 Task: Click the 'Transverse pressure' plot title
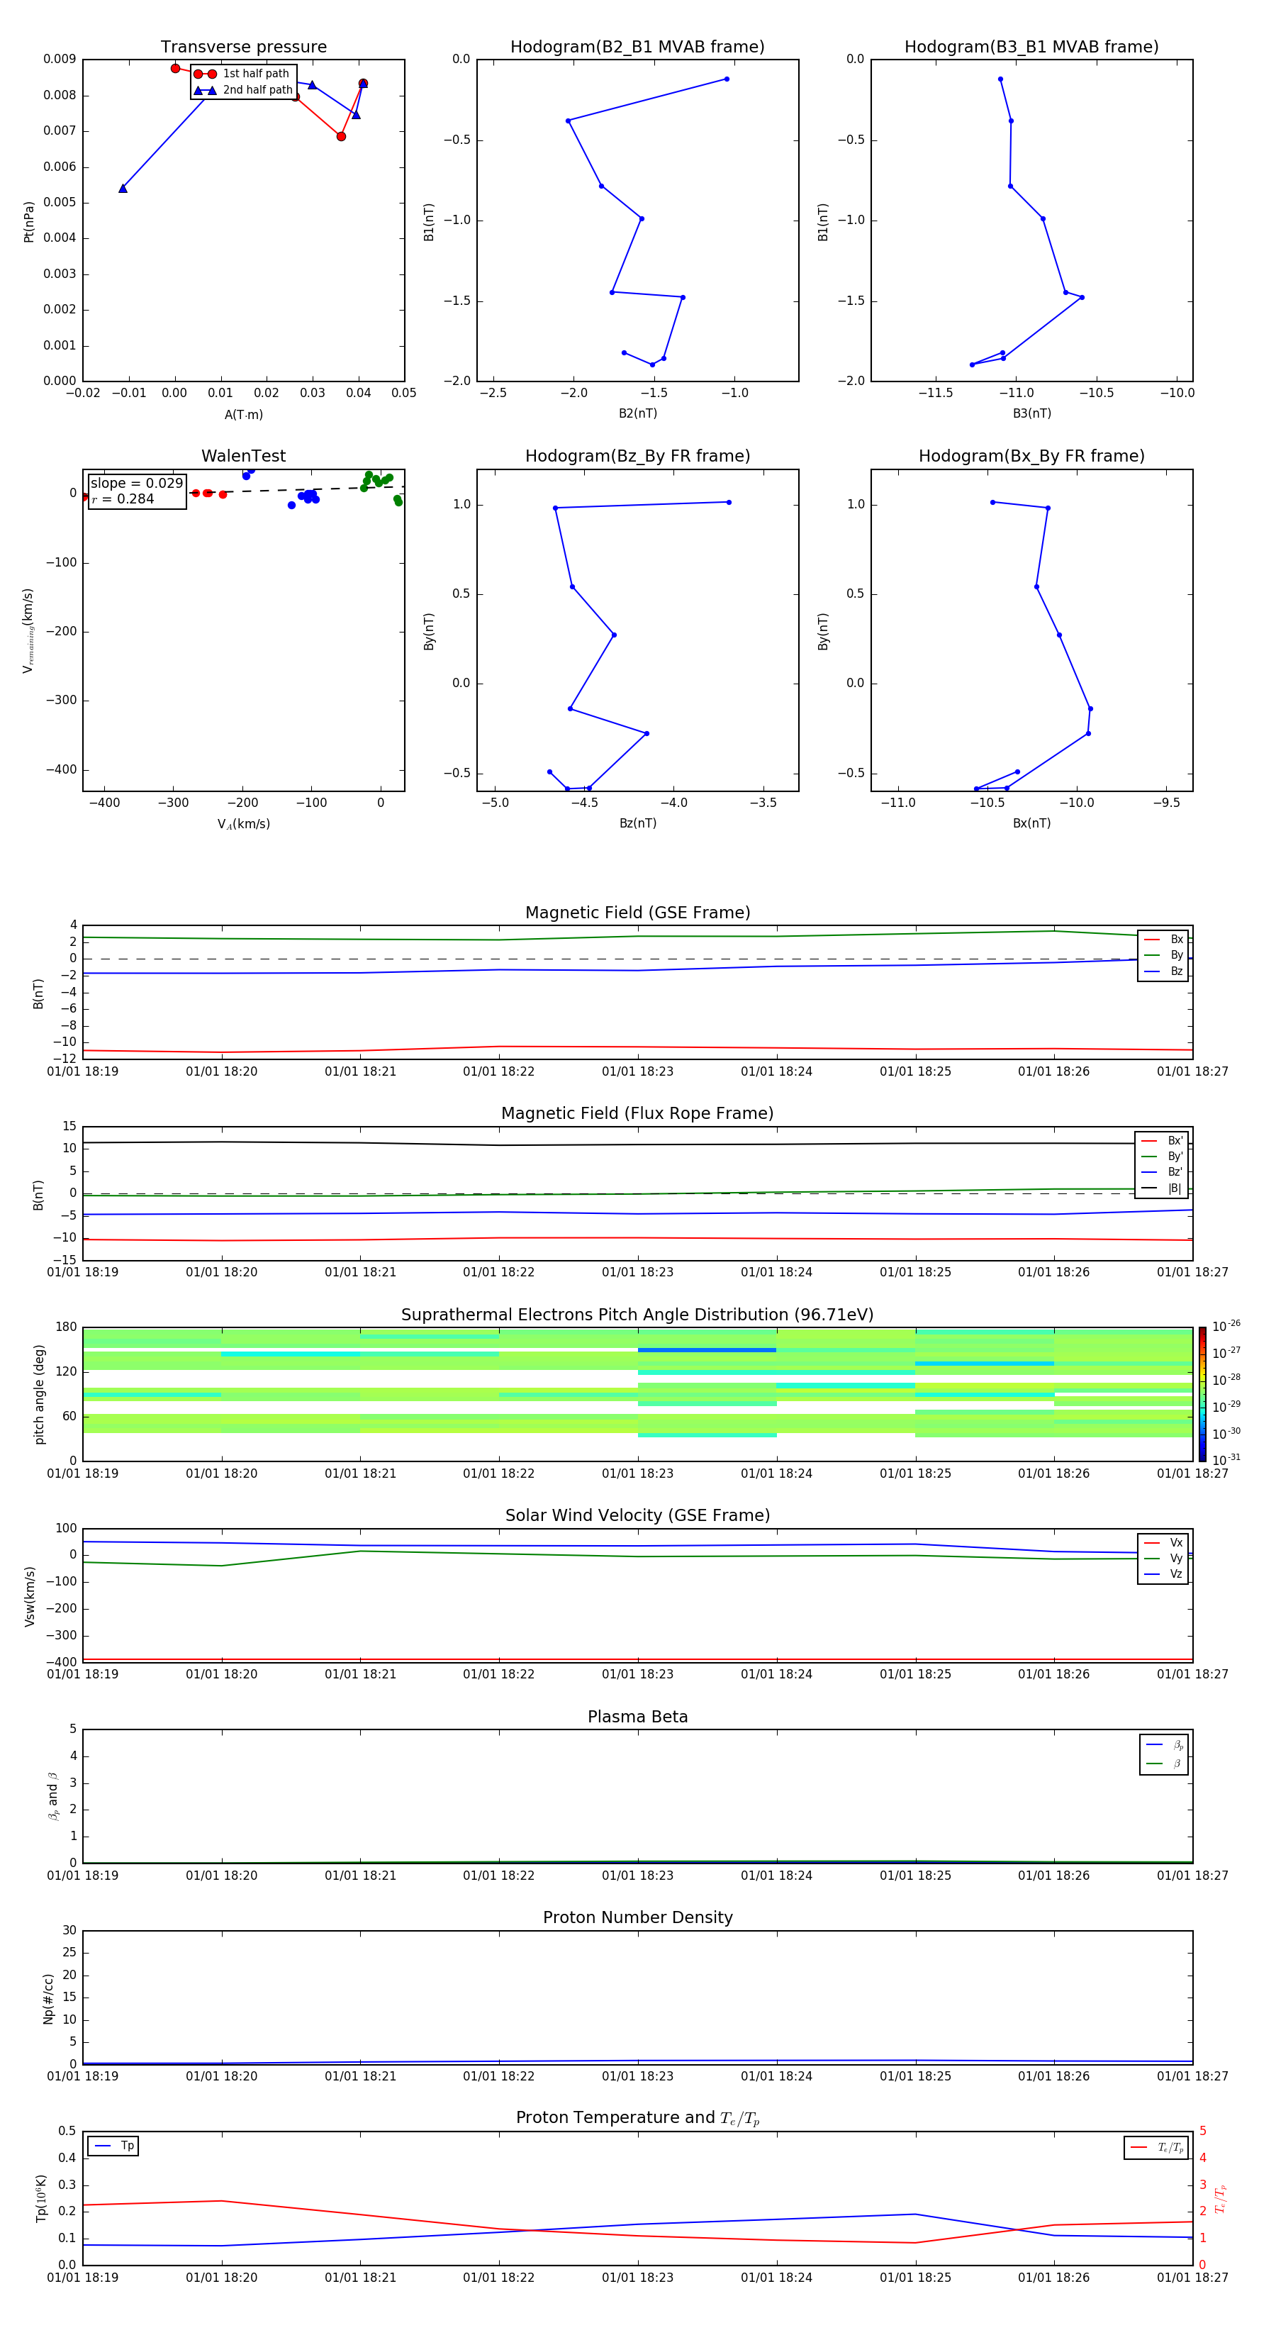tap(243, 46)
